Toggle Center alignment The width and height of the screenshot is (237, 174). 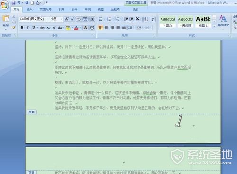click(x=106, y=28)
